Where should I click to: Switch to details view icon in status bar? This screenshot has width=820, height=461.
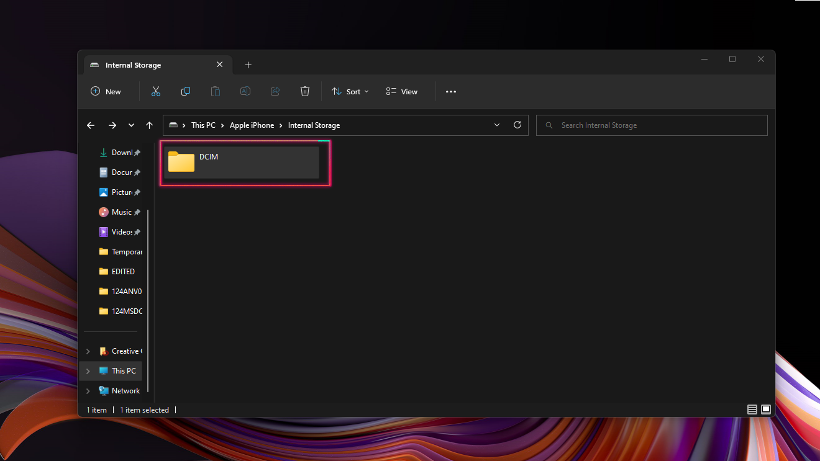(x=752, y=410)
